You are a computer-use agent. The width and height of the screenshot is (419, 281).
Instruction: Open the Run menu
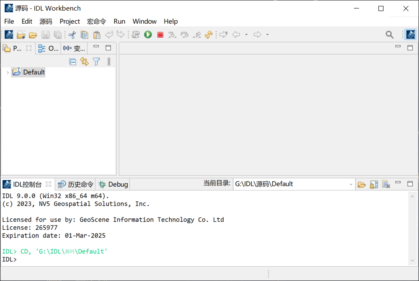click(119, 21)
